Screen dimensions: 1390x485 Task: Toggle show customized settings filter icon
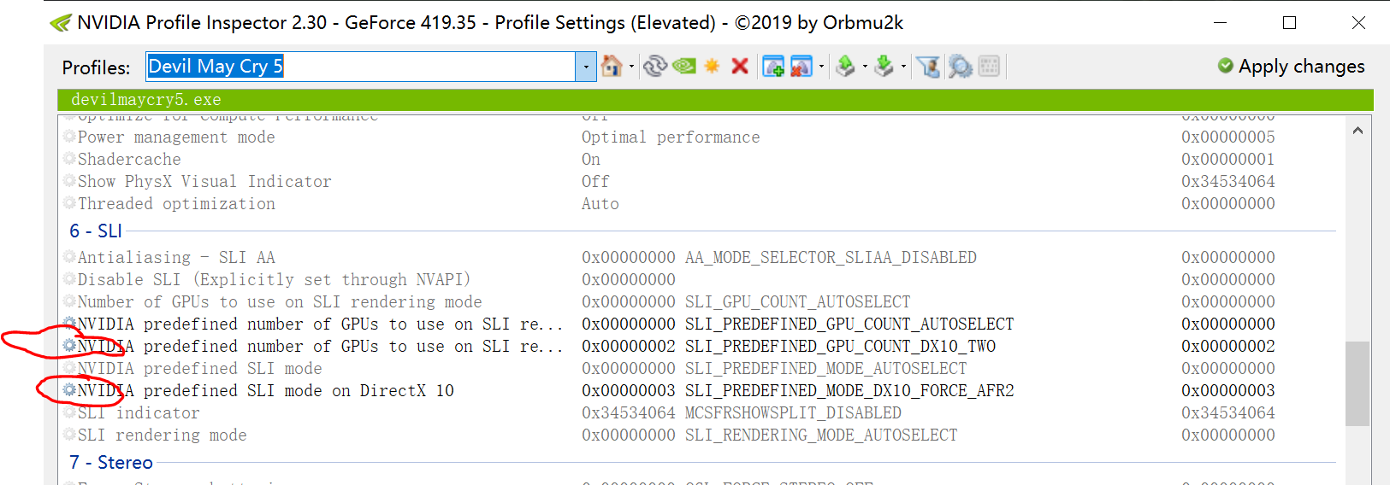928,66
